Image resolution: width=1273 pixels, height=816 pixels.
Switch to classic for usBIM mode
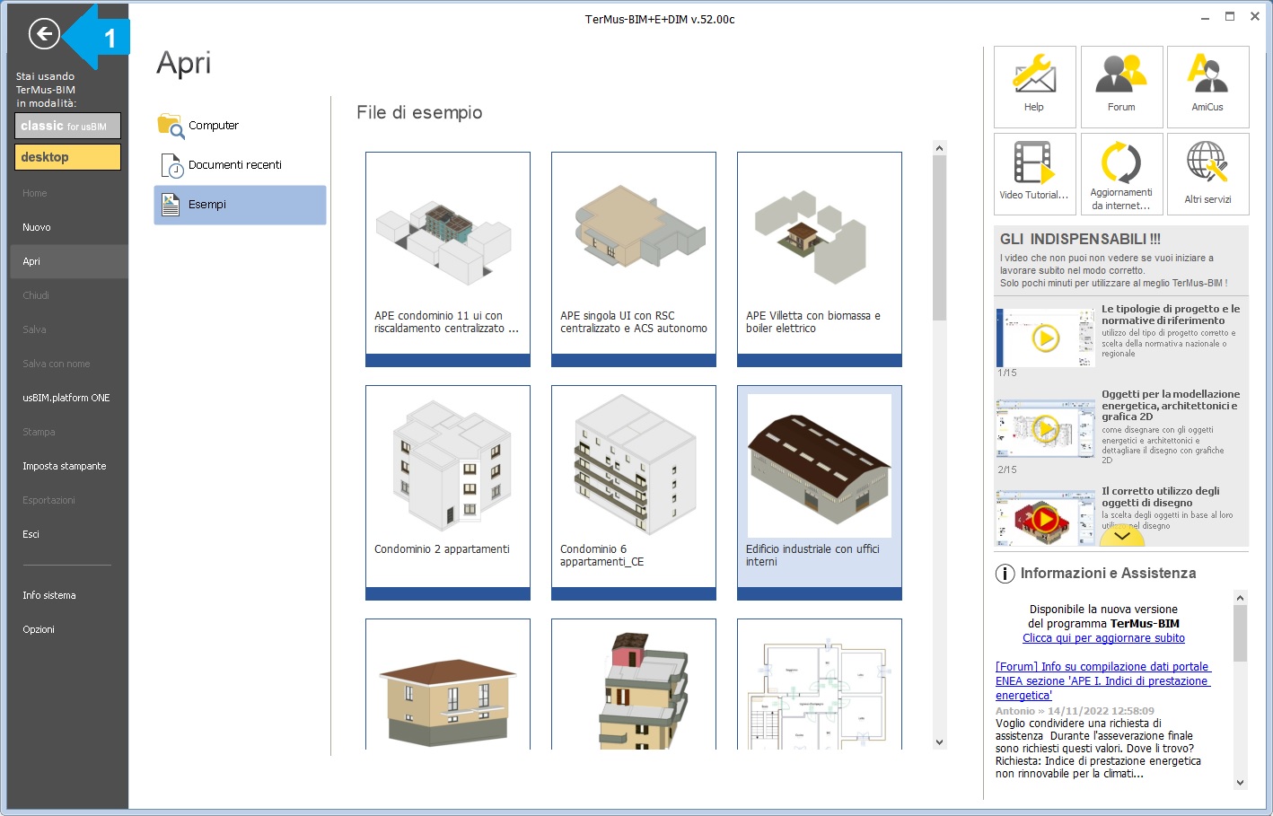point(67,127)
